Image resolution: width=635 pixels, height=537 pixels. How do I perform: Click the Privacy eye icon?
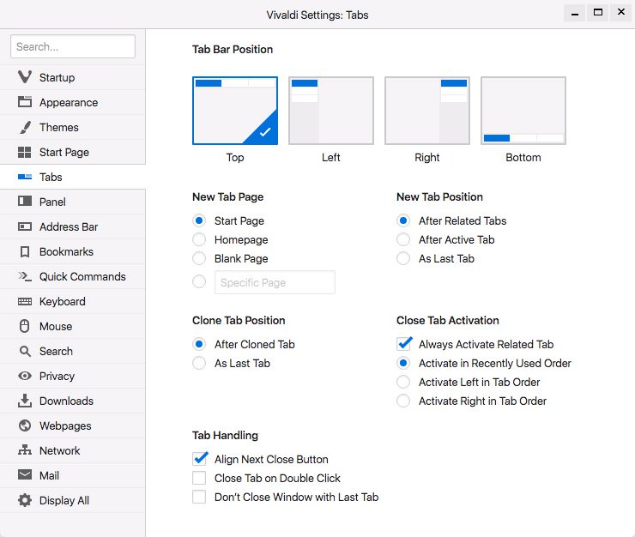(25, 376)
